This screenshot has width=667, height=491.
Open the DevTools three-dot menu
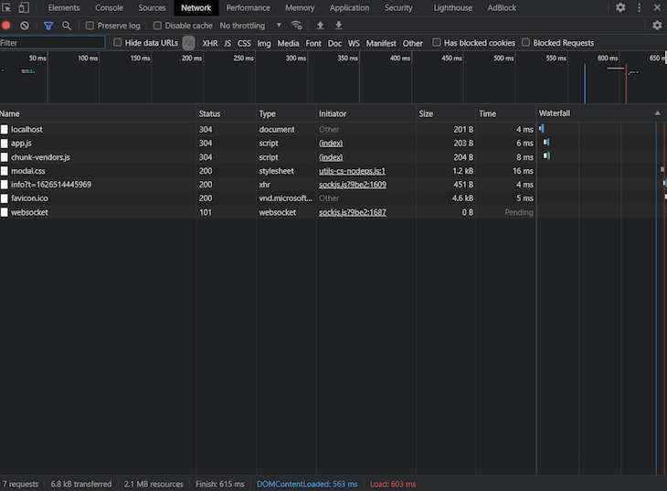coord(639,7)
